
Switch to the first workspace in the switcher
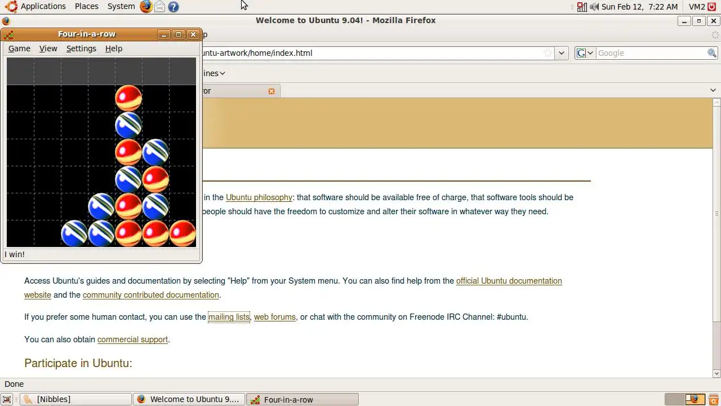tap(675, 399)
